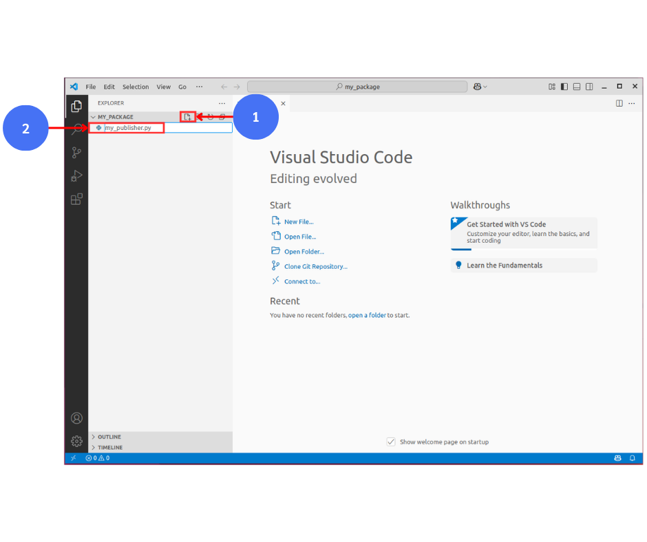Image resolution: width=647 pixels, height=542 pixels.
Task: Toggle the Primary Side Bar visibility
Action: 564,87
